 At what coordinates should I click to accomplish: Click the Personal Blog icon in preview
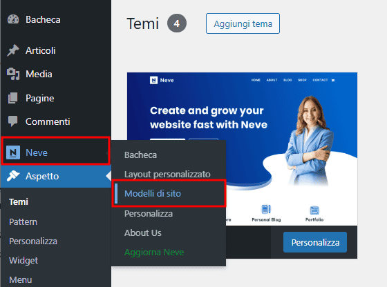pyautogui.click(x=266, y=210)
